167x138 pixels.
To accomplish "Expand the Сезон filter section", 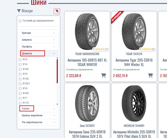I will (39, 109).
